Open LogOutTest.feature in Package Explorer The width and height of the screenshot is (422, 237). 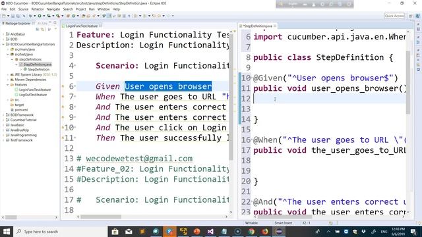(33, 95)
